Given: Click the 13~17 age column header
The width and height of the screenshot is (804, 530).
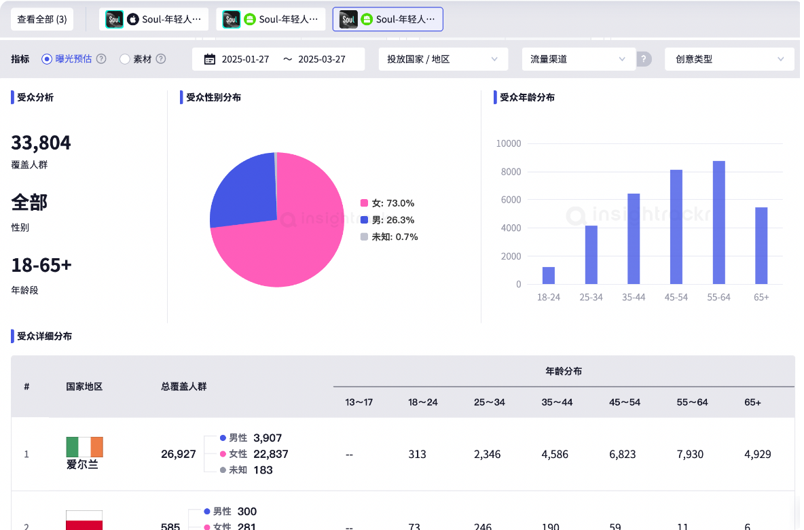Looking at the screenshot, I should pos(359,402).
